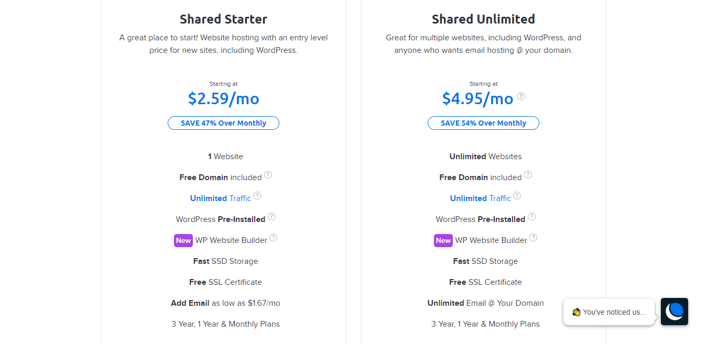Screen dimensions: 707x344
Task: Click help icon beside Shared Starter Unlimited Traffic
Action: pos(257,196)
